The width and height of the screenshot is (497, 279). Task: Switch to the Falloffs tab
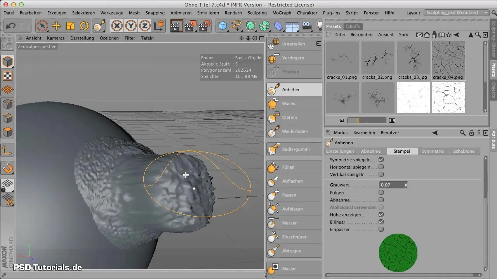click(x=353, y=26)
